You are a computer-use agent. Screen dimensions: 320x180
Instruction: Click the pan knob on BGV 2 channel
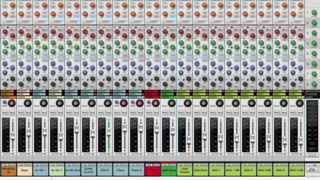251,103
